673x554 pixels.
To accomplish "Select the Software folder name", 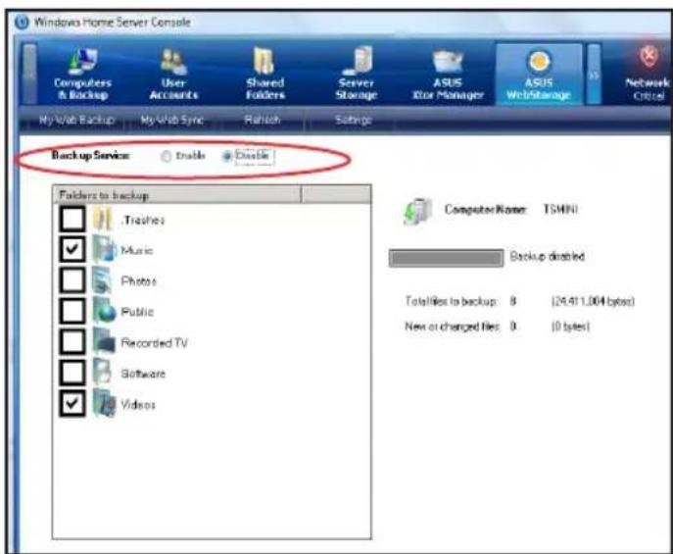I will tap(143, 374).
